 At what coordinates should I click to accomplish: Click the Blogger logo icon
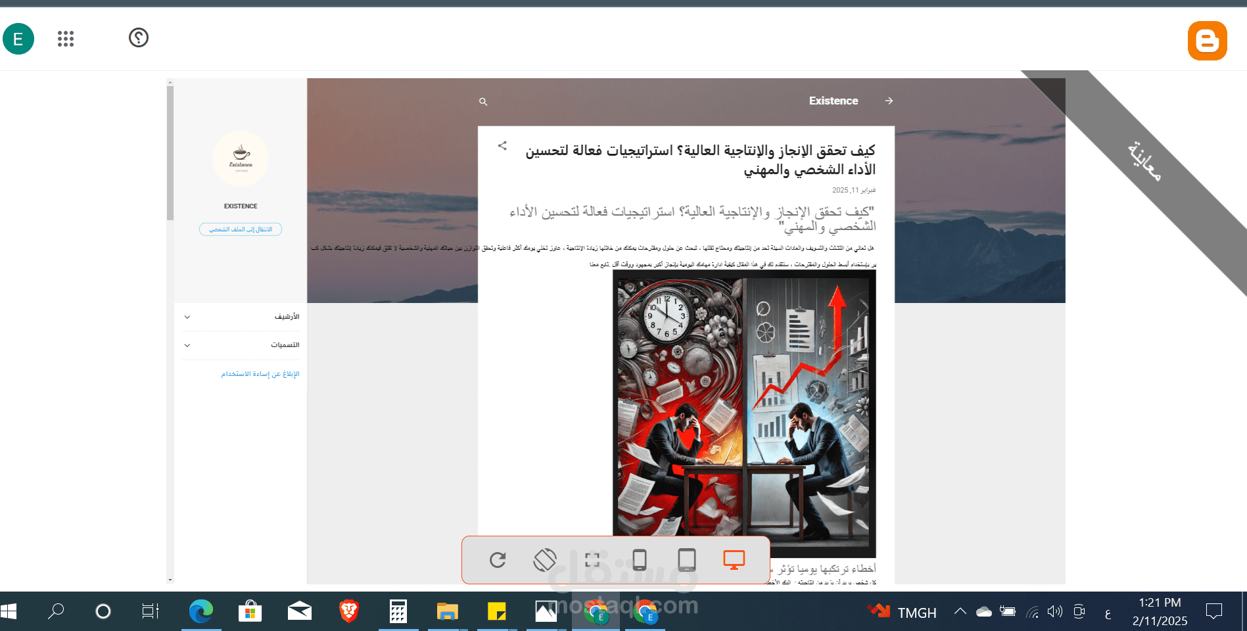point(1207,41)
